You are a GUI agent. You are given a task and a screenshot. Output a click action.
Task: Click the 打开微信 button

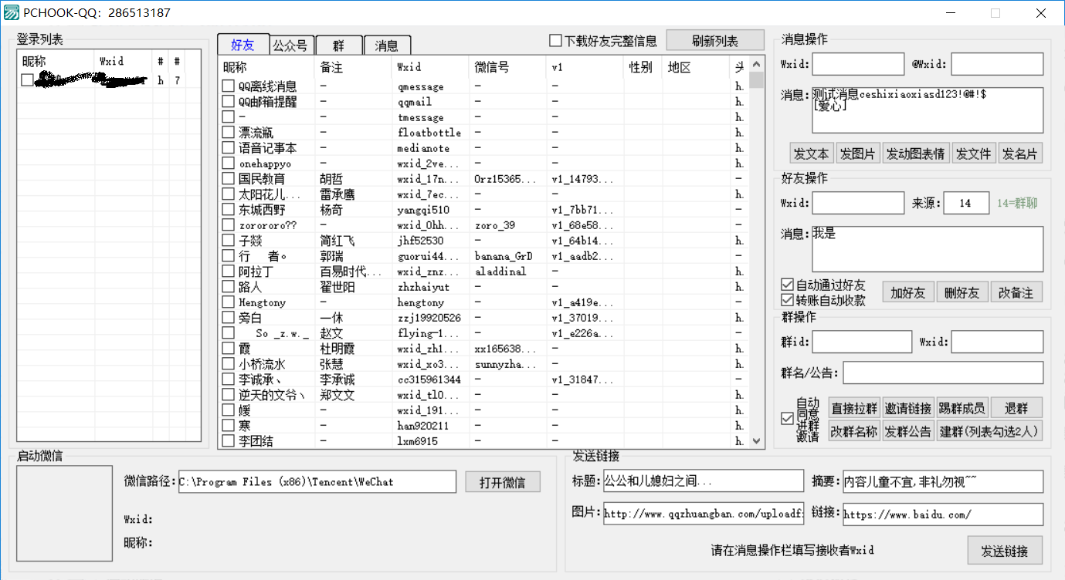(x=503, y=482)
